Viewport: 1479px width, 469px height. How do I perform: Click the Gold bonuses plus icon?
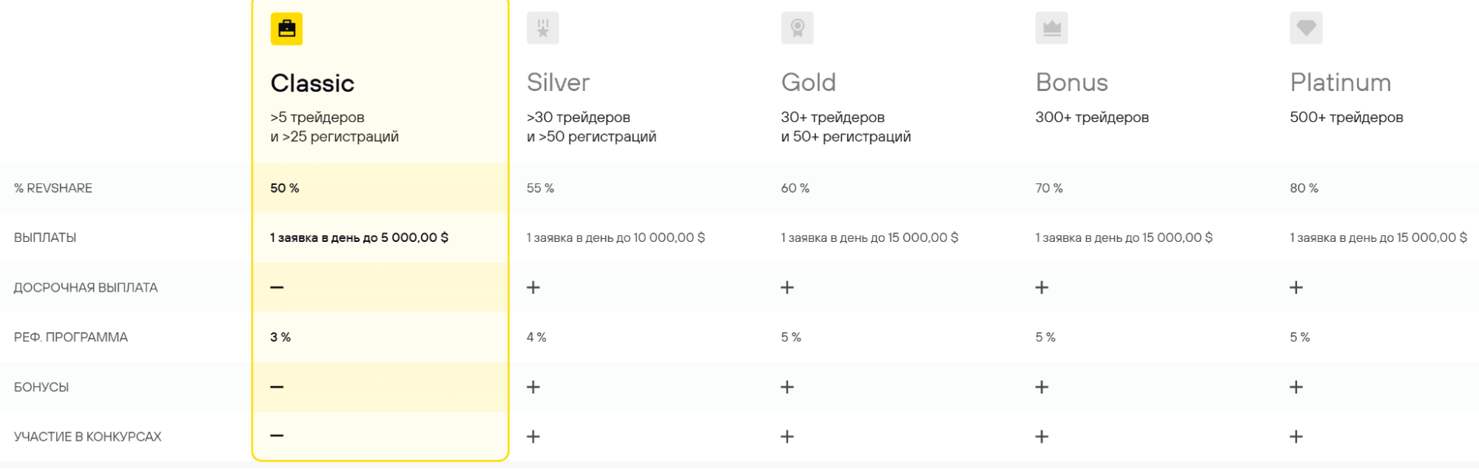pyautogui.click(x=787, y=387)
